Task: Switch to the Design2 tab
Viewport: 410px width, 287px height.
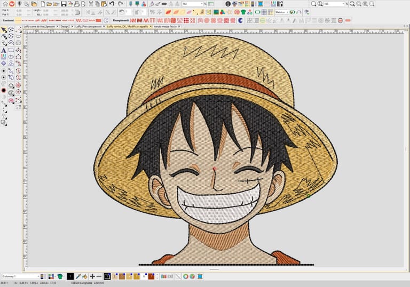Action: [x=65, y=26]
